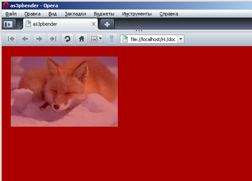252x181 pixels.
Task: Click the Wand key icon
Action: pos(111,39)
